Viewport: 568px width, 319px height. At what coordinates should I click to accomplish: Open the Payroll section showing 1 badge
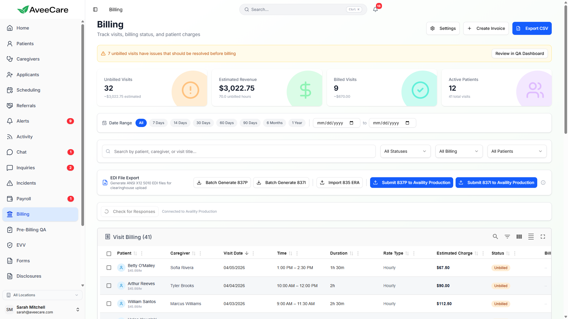[x=24, y=198]
